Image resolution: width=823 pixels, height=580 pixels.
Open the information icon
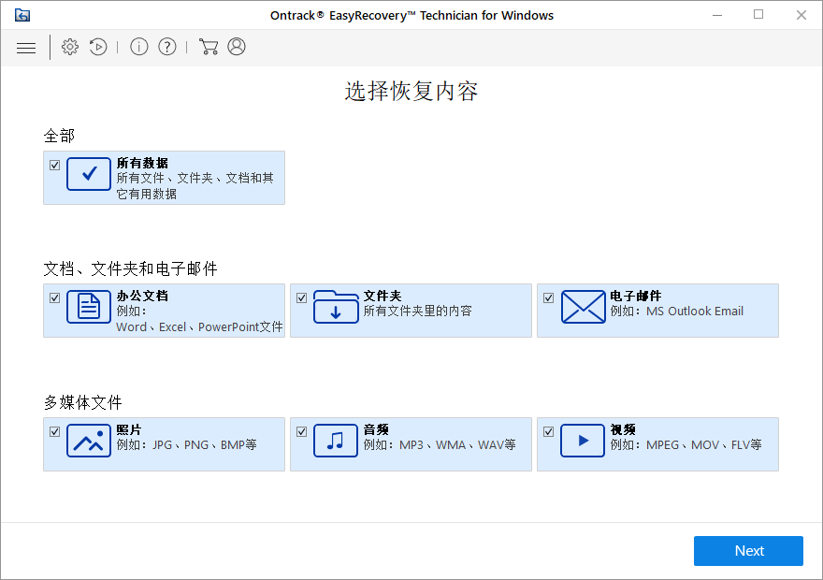[x=138, y=47]
